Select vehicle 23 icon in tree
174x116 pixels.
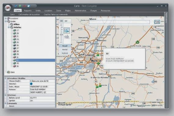point(15,39)
